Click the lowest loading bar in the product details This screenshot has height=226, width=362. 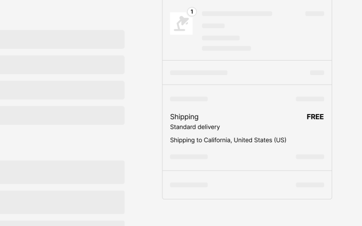tap(226, 48)
